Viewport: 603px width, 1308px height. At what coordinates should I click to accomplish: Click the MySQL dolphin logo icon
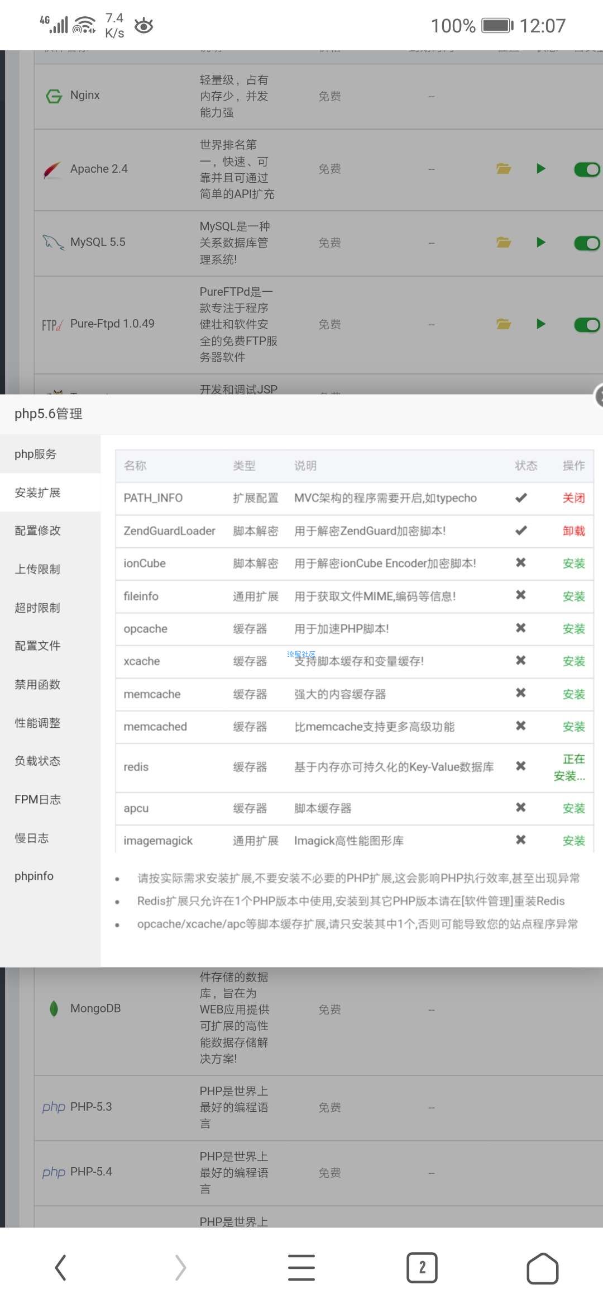53,242
